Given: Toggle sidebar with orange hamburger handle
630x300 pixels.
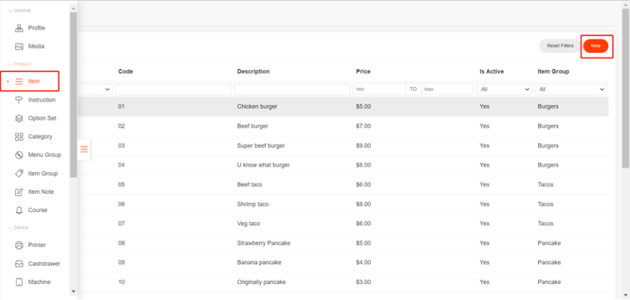Looking at the screenshot, I should (84, 149).
